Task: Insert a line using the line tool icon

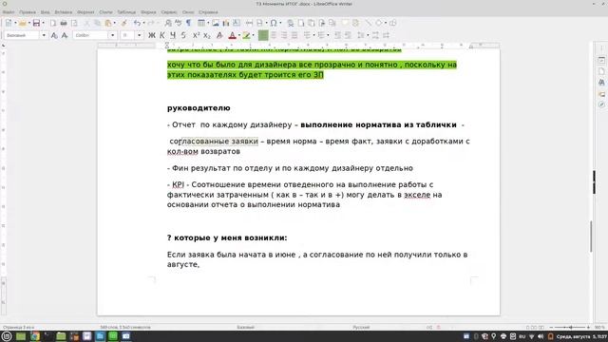Action: pos(368,23)
